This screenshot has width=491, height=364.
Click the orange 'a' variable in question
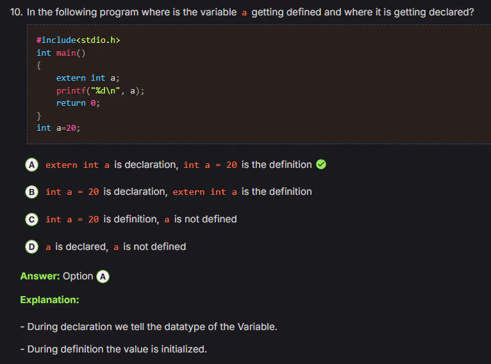pos(245,12)
